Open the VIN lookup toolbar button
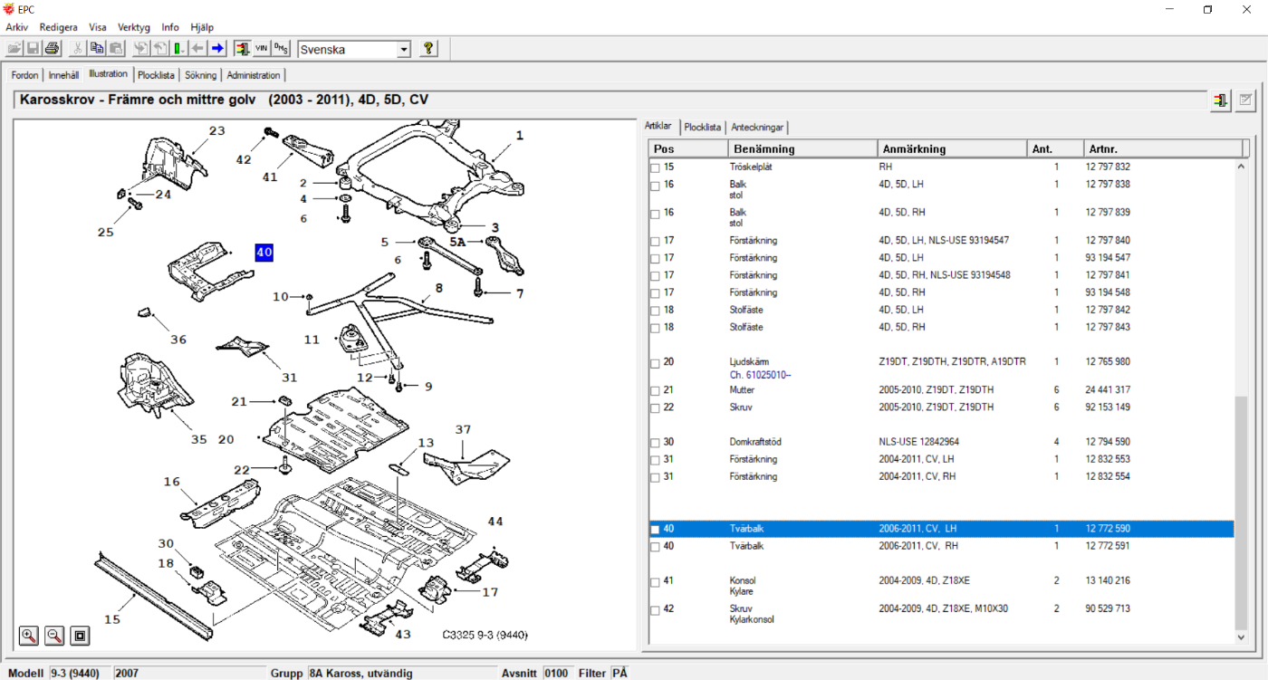Viewport: 1268px width, 680px height. (262, 48)
